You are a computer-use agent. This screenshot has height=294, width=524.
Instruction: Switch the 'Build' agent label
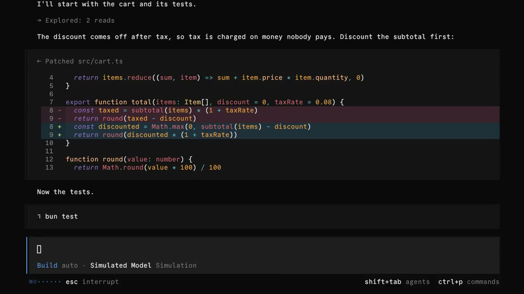tap(47, 265)
